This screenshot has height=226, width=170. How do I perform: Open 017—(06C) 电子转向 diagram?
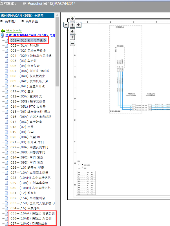pos(26,122)
